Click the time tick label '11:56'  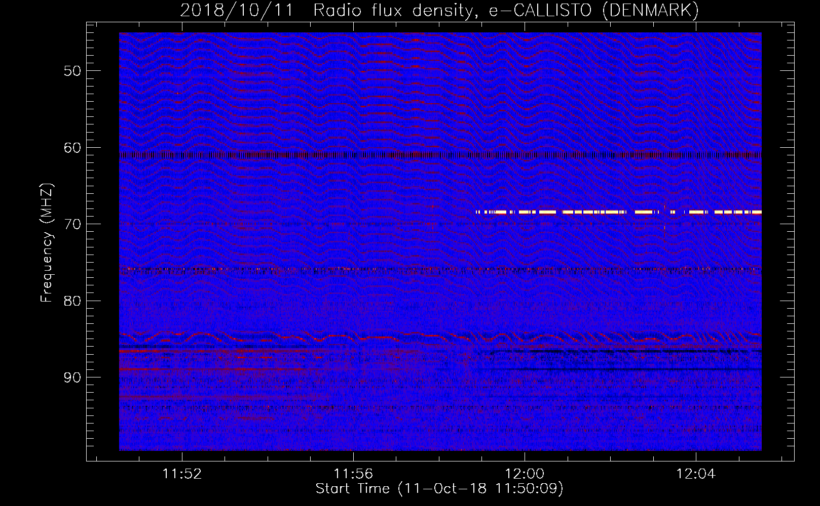coord(353,474)
